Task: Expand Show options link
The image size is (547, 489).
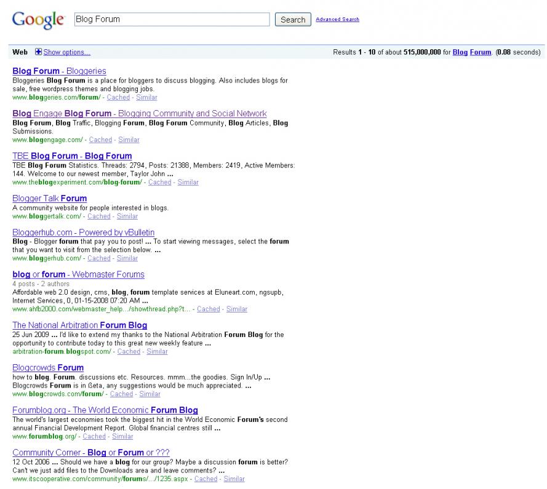Action: (x=66, y=52)
